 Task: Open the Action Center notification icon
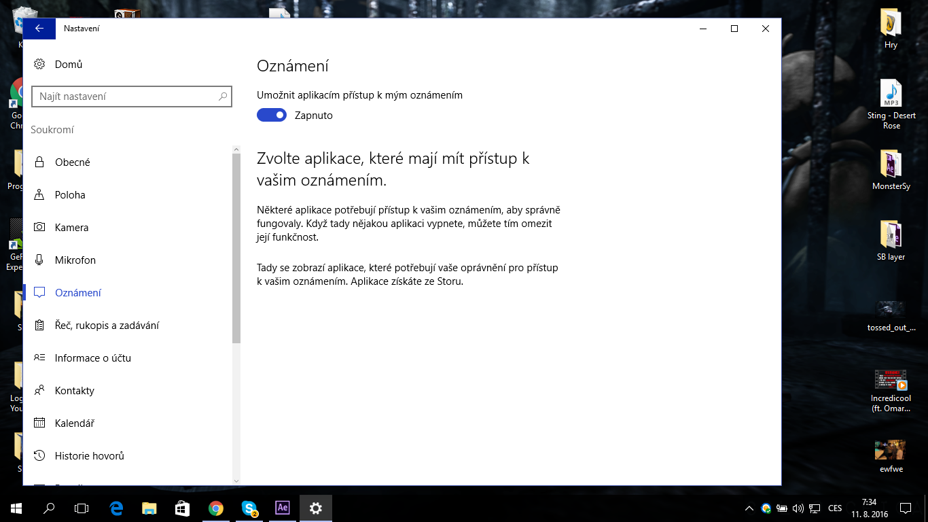[x=905, y=508]
